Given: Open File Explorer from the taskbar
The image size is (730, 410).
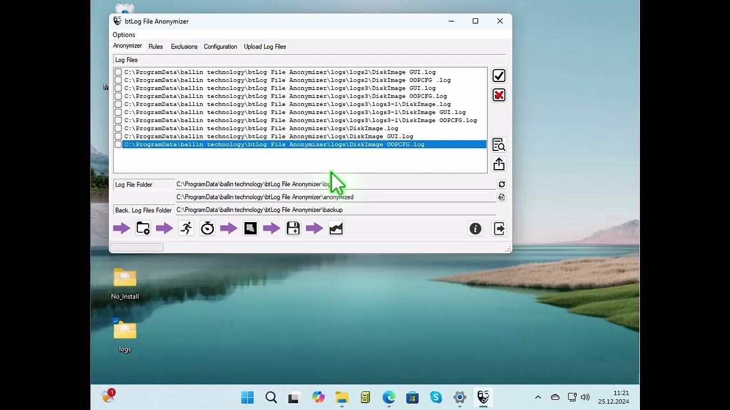Looking at the screenshot, I should [342, 397].
